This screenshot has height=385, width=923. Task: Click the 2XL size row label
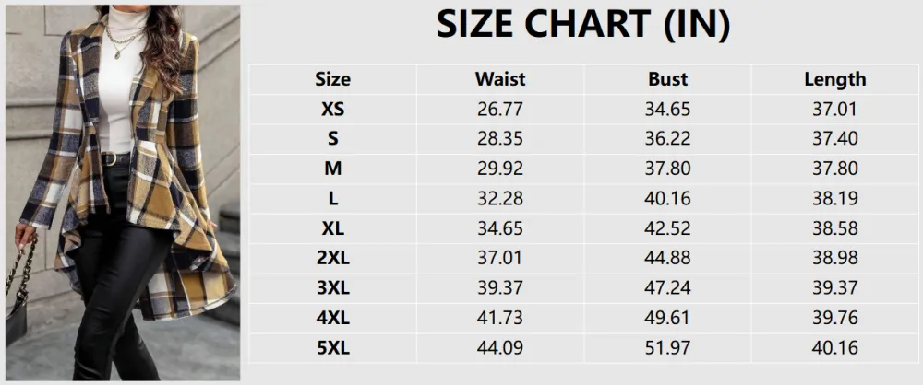click(332, 258)
